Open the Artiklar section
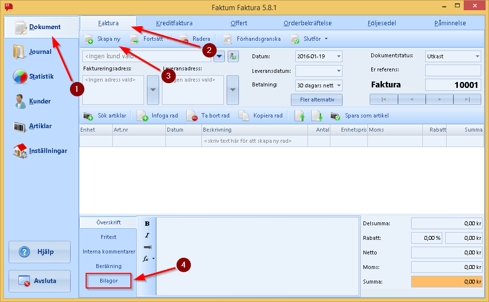Screen dimensions: 489x302 coord(33,126)
